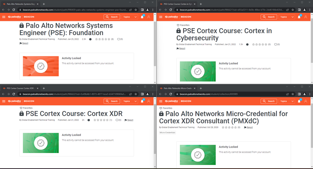Viewport: 313px width, 169px height.
Task: Click comments icon on the PSE Foundation page
Action: coord(118,39)
